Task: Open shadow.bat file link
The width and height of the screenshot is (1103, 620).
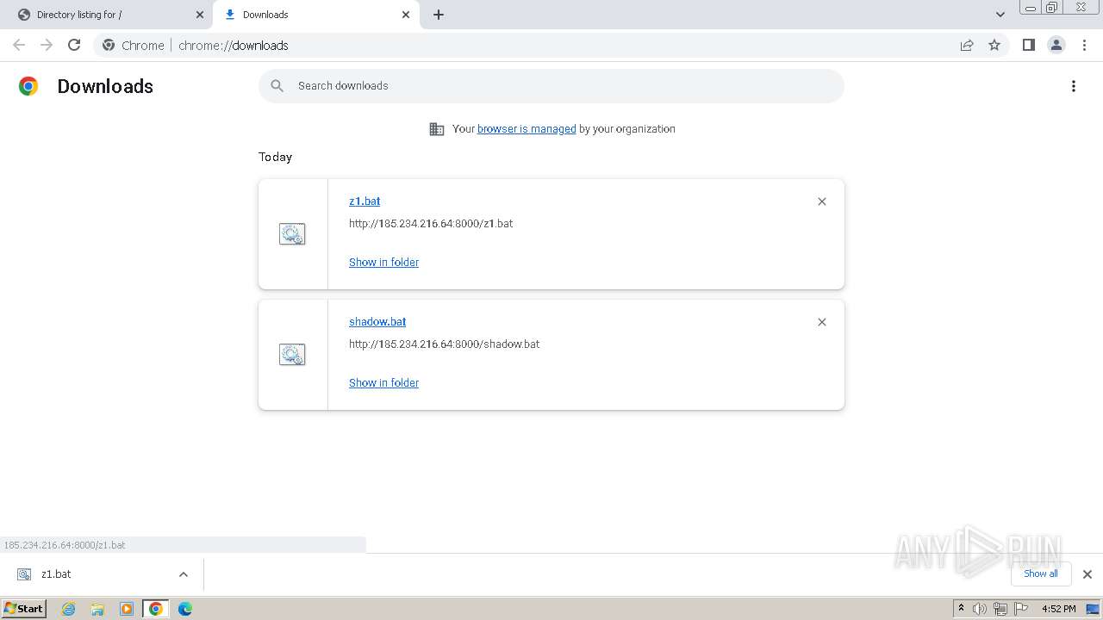Action: (377, 321)
